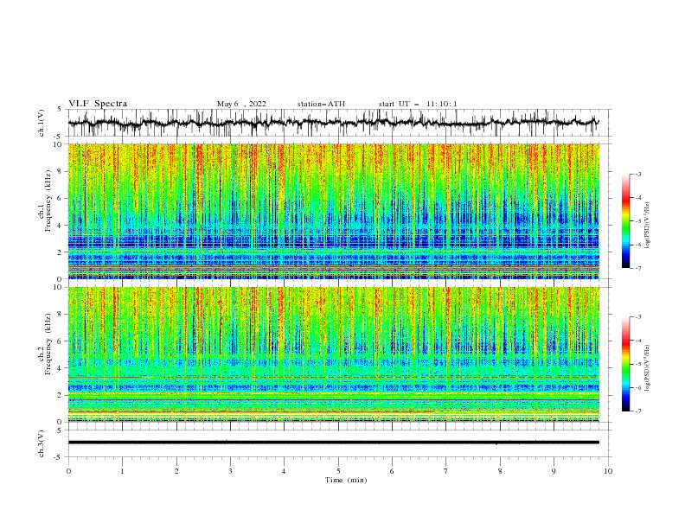Click the "-7" tick on ch.2 colorbar
The width and height of the screenshot is (685, 529).
pyautogui.click(x=638, y=411)
